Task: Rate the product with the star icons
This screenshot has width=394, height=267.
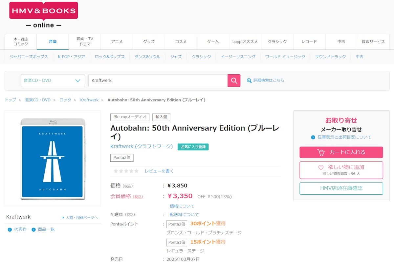Action: pos(126,171)
